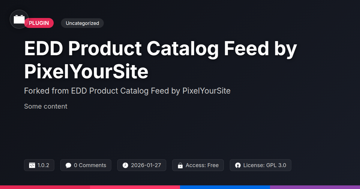Image resolution: width=360 pixels, height=189 pixels.
Task: Click the clock icon next to the date
Action: click(x=125, y=165)
